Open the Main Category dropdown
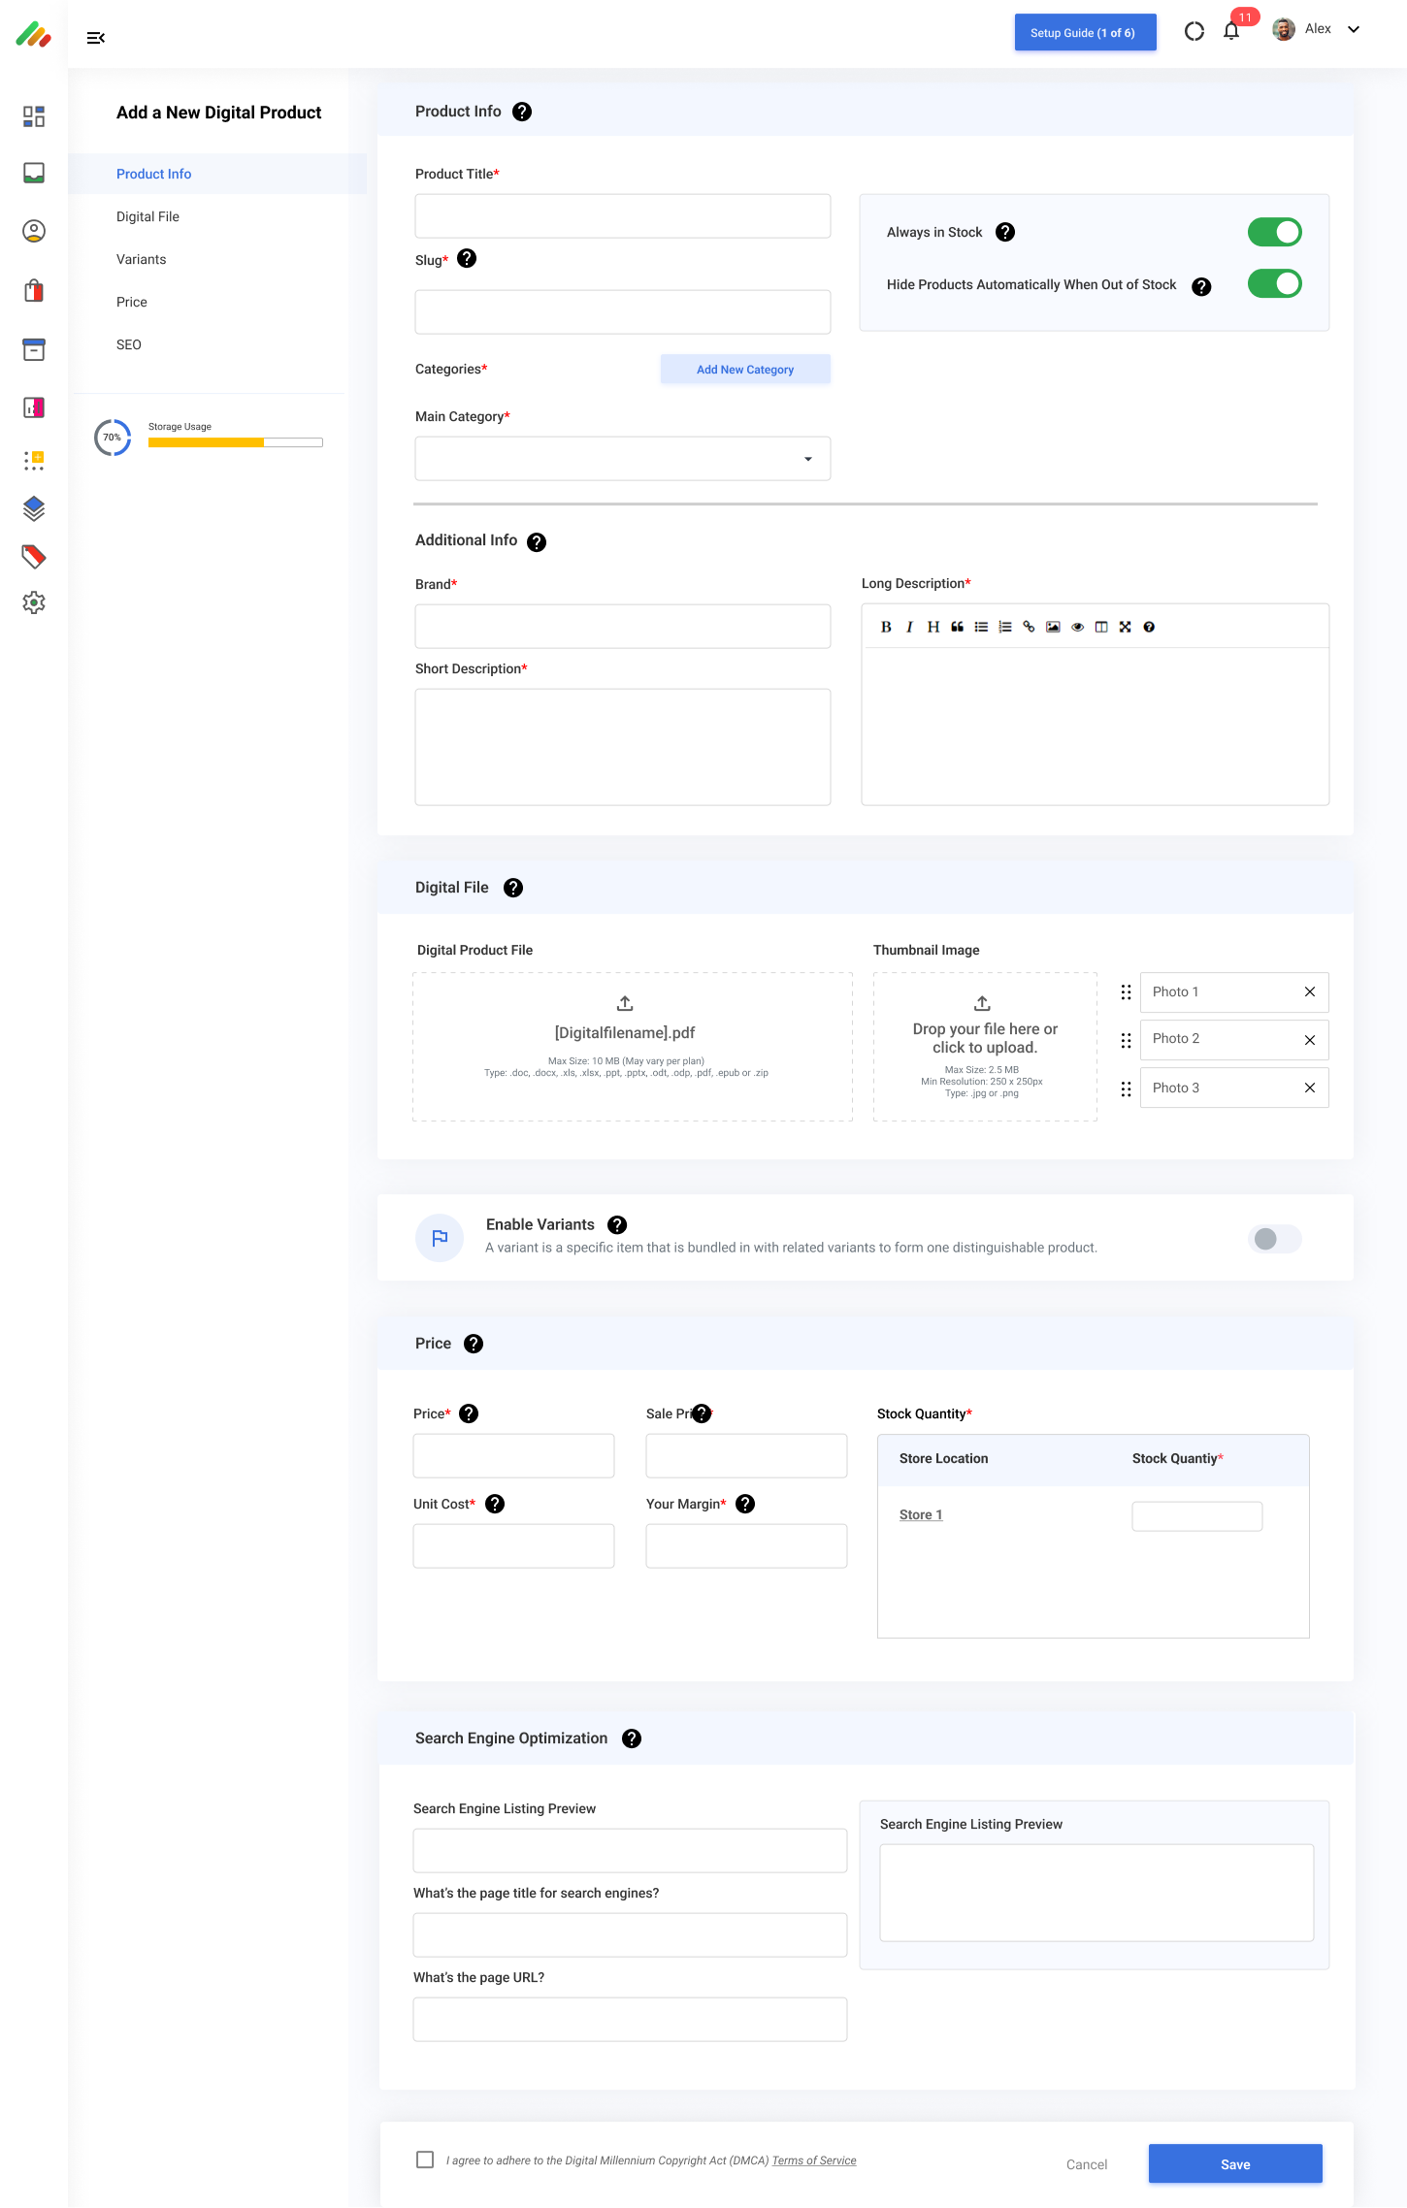The width and height of the screenshot is (1407, 2208). coord(622,459)
